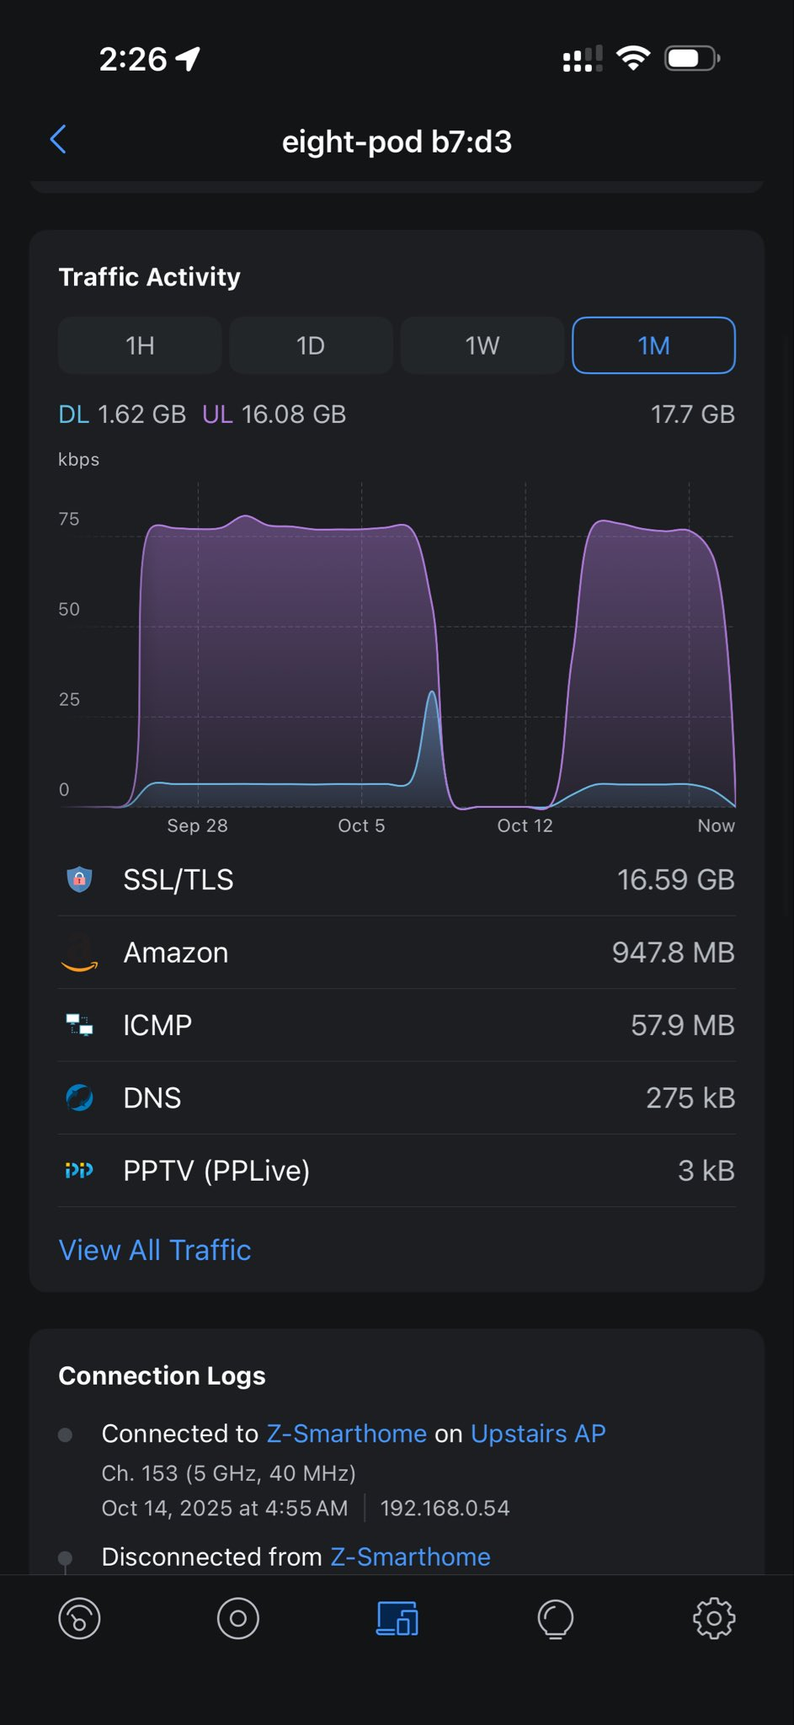Open the client devices icon in bottom bar
The height and width of the screenshot is (1725, 794).
pyautogui.click(x=397, y=1618)
